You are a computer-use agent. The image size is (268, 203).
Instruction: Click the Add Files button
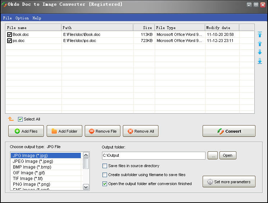point(26,131)
